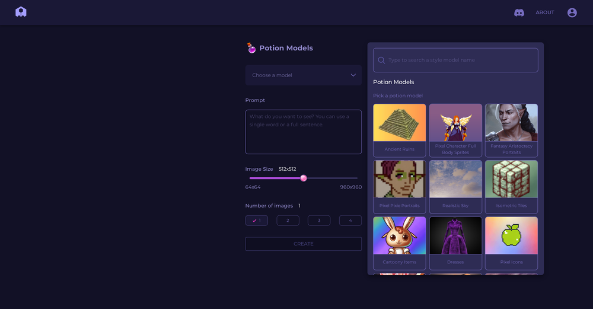Click the potion bottle icon
The height and width of the screenshot is (309, 593).
click(x=251, y=48)
